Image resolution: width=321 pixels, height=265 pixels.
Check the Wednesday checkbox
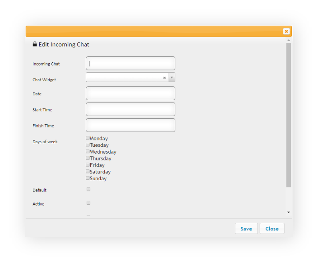(x=87, y=151)
